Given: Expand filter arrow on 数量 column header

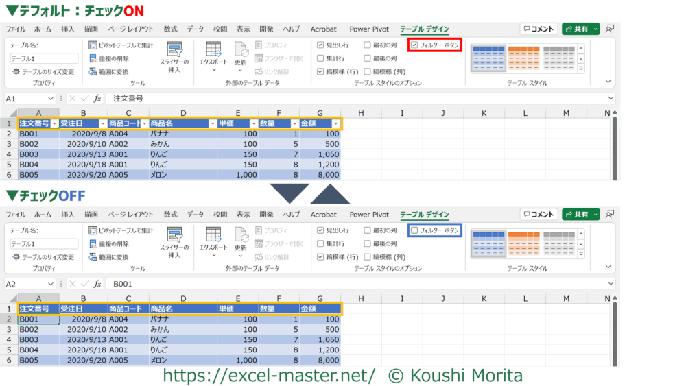Looking at the screenshot, I should pos(294,123).
